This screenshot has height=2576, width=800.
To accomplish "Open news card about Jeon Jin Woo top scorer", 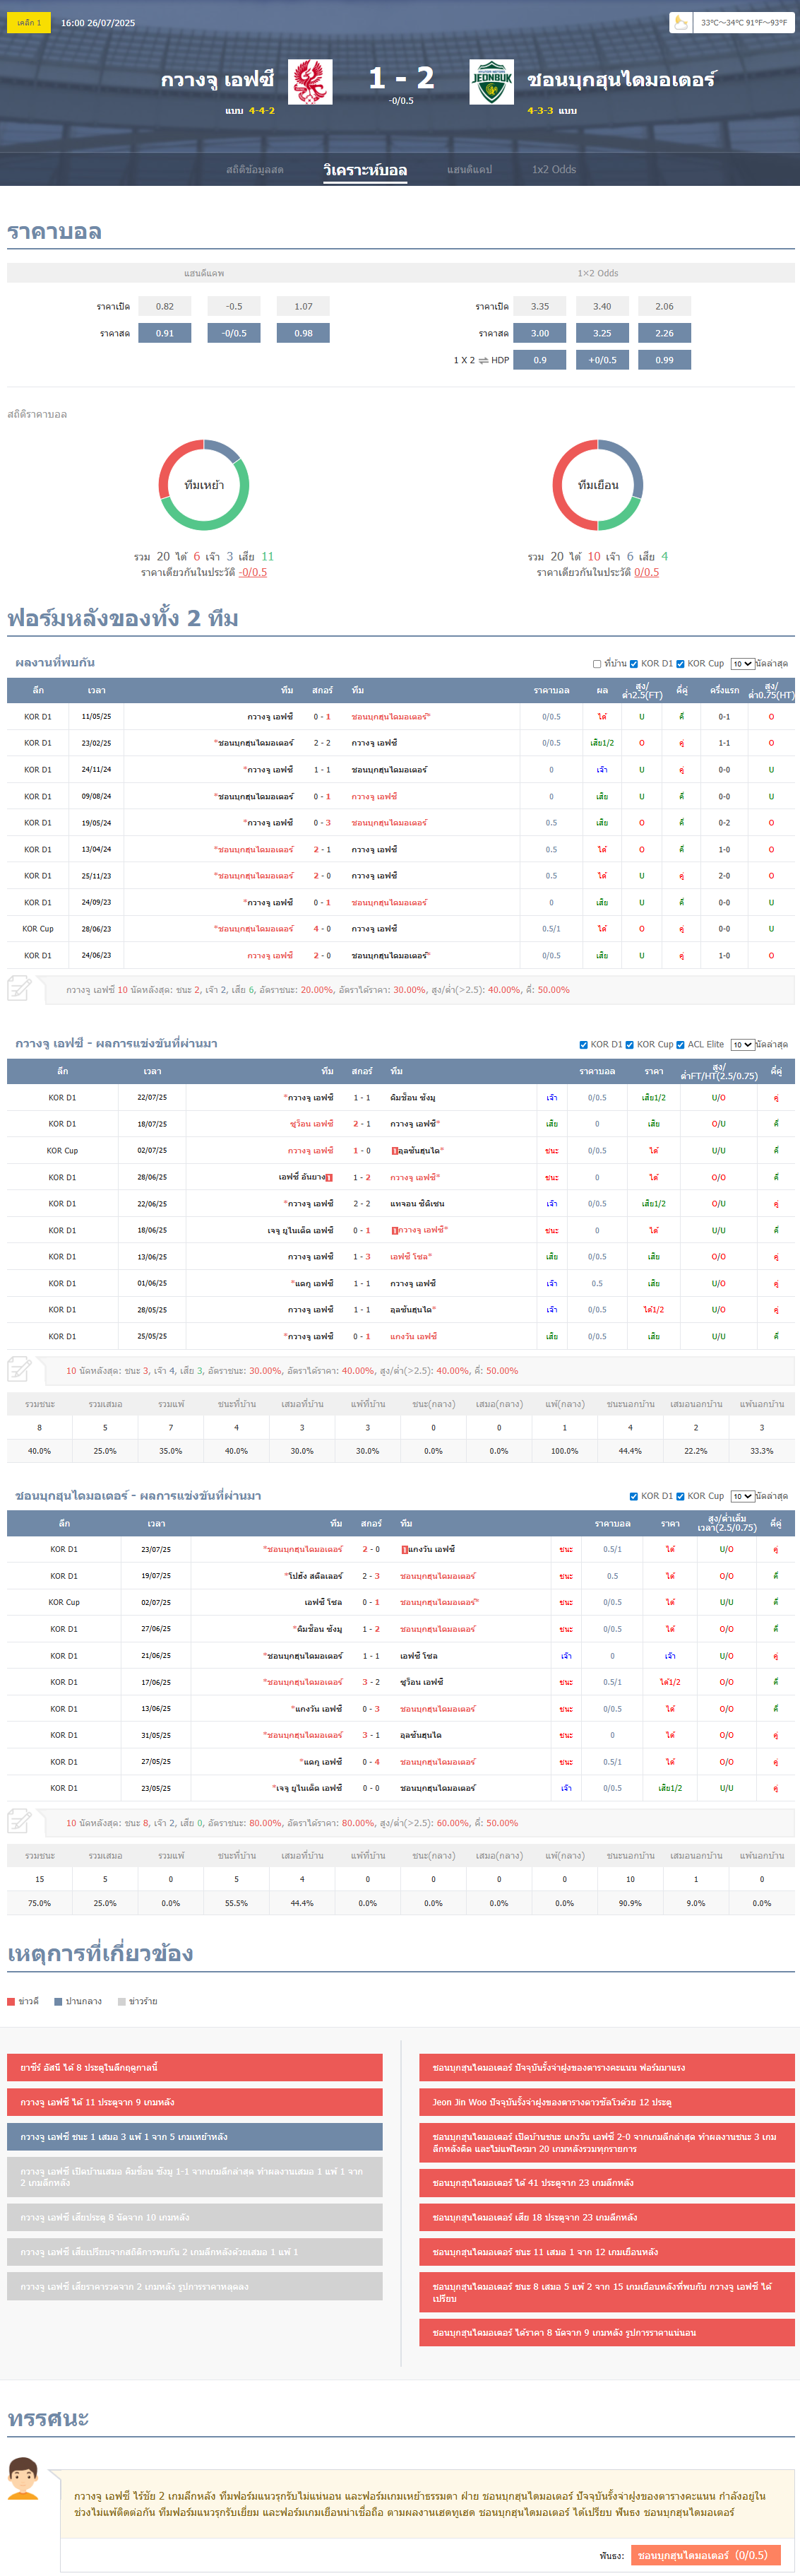I will click(x=607, y=2102).
